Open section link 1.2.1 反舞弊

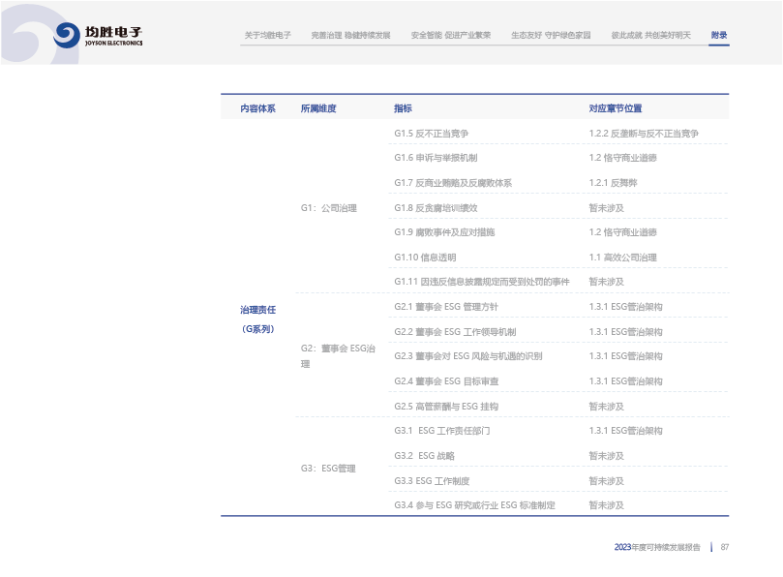coord(613,183)
